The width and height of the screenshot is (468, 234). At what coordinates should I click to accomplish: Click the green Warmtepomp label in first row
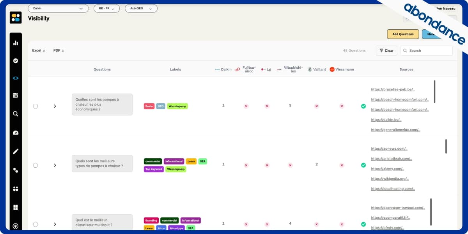pos(177,106)
